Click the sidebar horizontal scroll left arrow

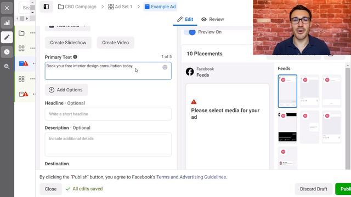[x=17, y=19]
